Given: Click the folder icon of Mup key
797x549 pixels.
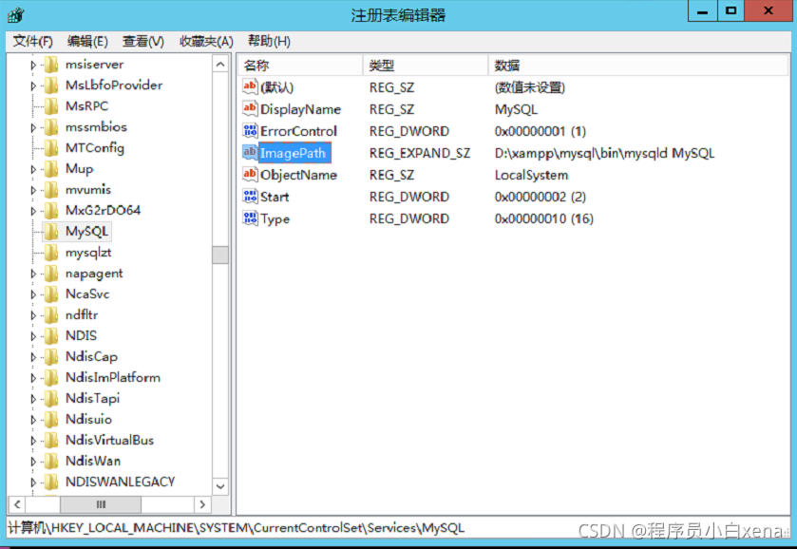Looking at the screenshot, I should click(x=51, y=169).
